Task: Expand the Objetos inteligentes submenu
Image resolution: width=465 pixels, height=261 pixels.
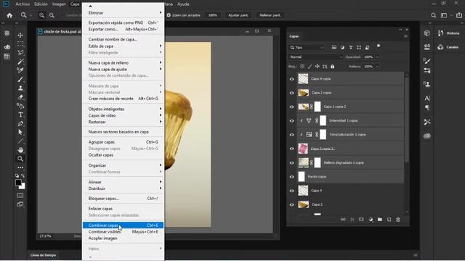Action: pyautogui.click(x=123, y=109)
